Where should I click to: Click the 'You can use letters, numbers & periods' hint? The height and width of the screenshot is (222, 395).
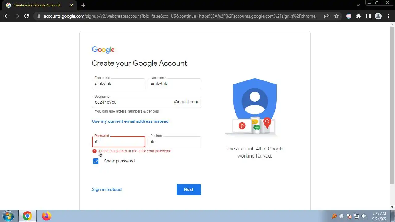[x=127, y=111]
